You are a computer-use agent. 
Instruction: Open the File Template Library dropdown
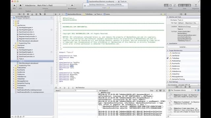coord(180,90)
